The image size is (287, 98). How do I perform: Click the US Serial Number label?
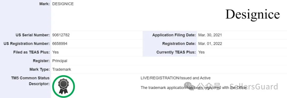coord(33,35)
